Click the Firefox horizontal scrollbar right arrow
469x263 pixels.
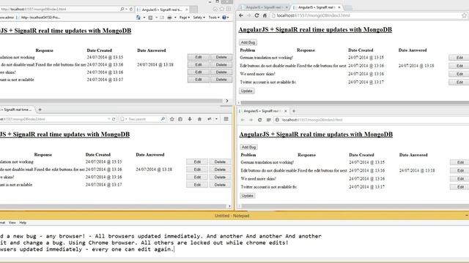229,206
